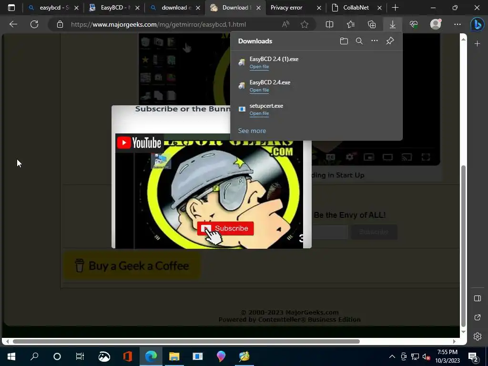Open the user profile avatar
488x366 pixels.
tap(436, 24)
